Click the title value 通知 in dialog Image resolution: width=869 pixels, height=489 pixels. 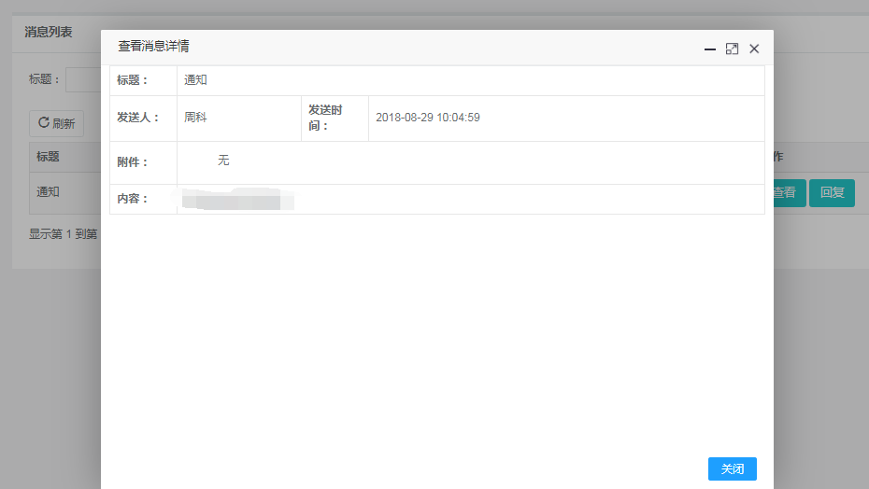[195, 79]
